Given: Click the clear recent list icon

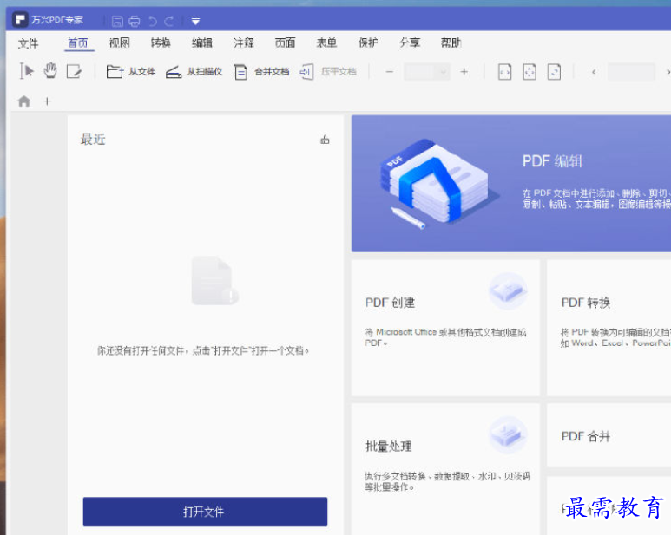Looking at the screenshot, I should tap(326, 140).
